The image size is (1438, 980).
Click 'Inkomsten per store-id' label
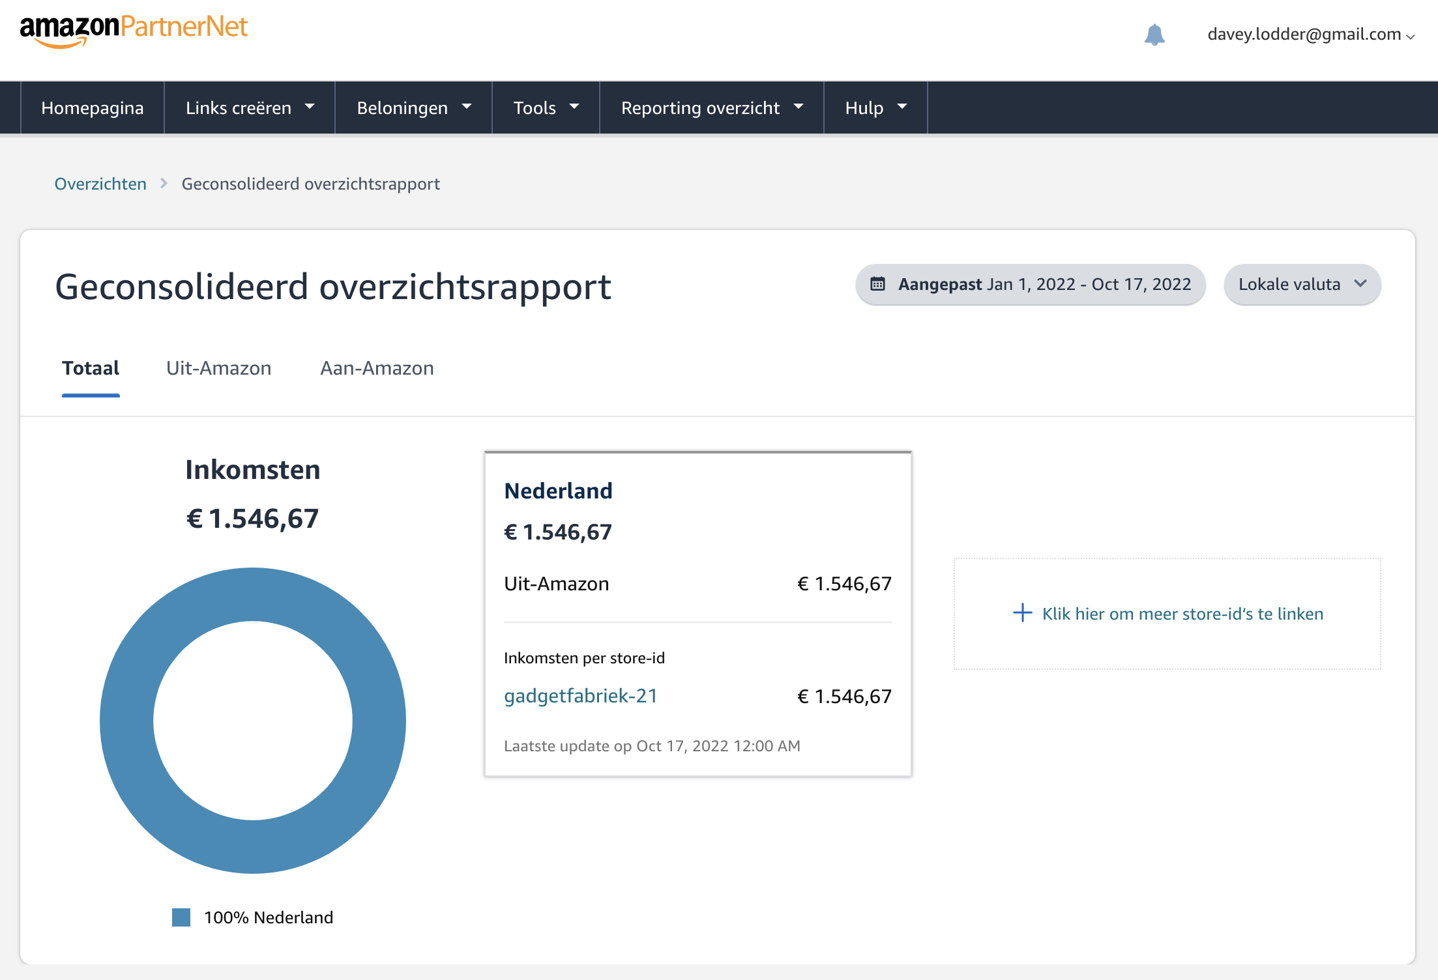(x=584, y=658)
